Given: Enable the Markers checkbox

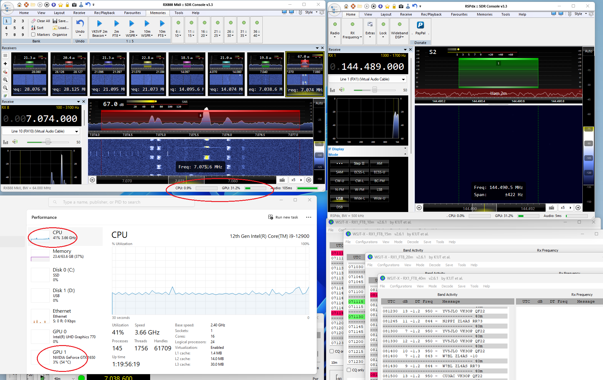Looking at the screenshot, I should click(x=33, y=35).
